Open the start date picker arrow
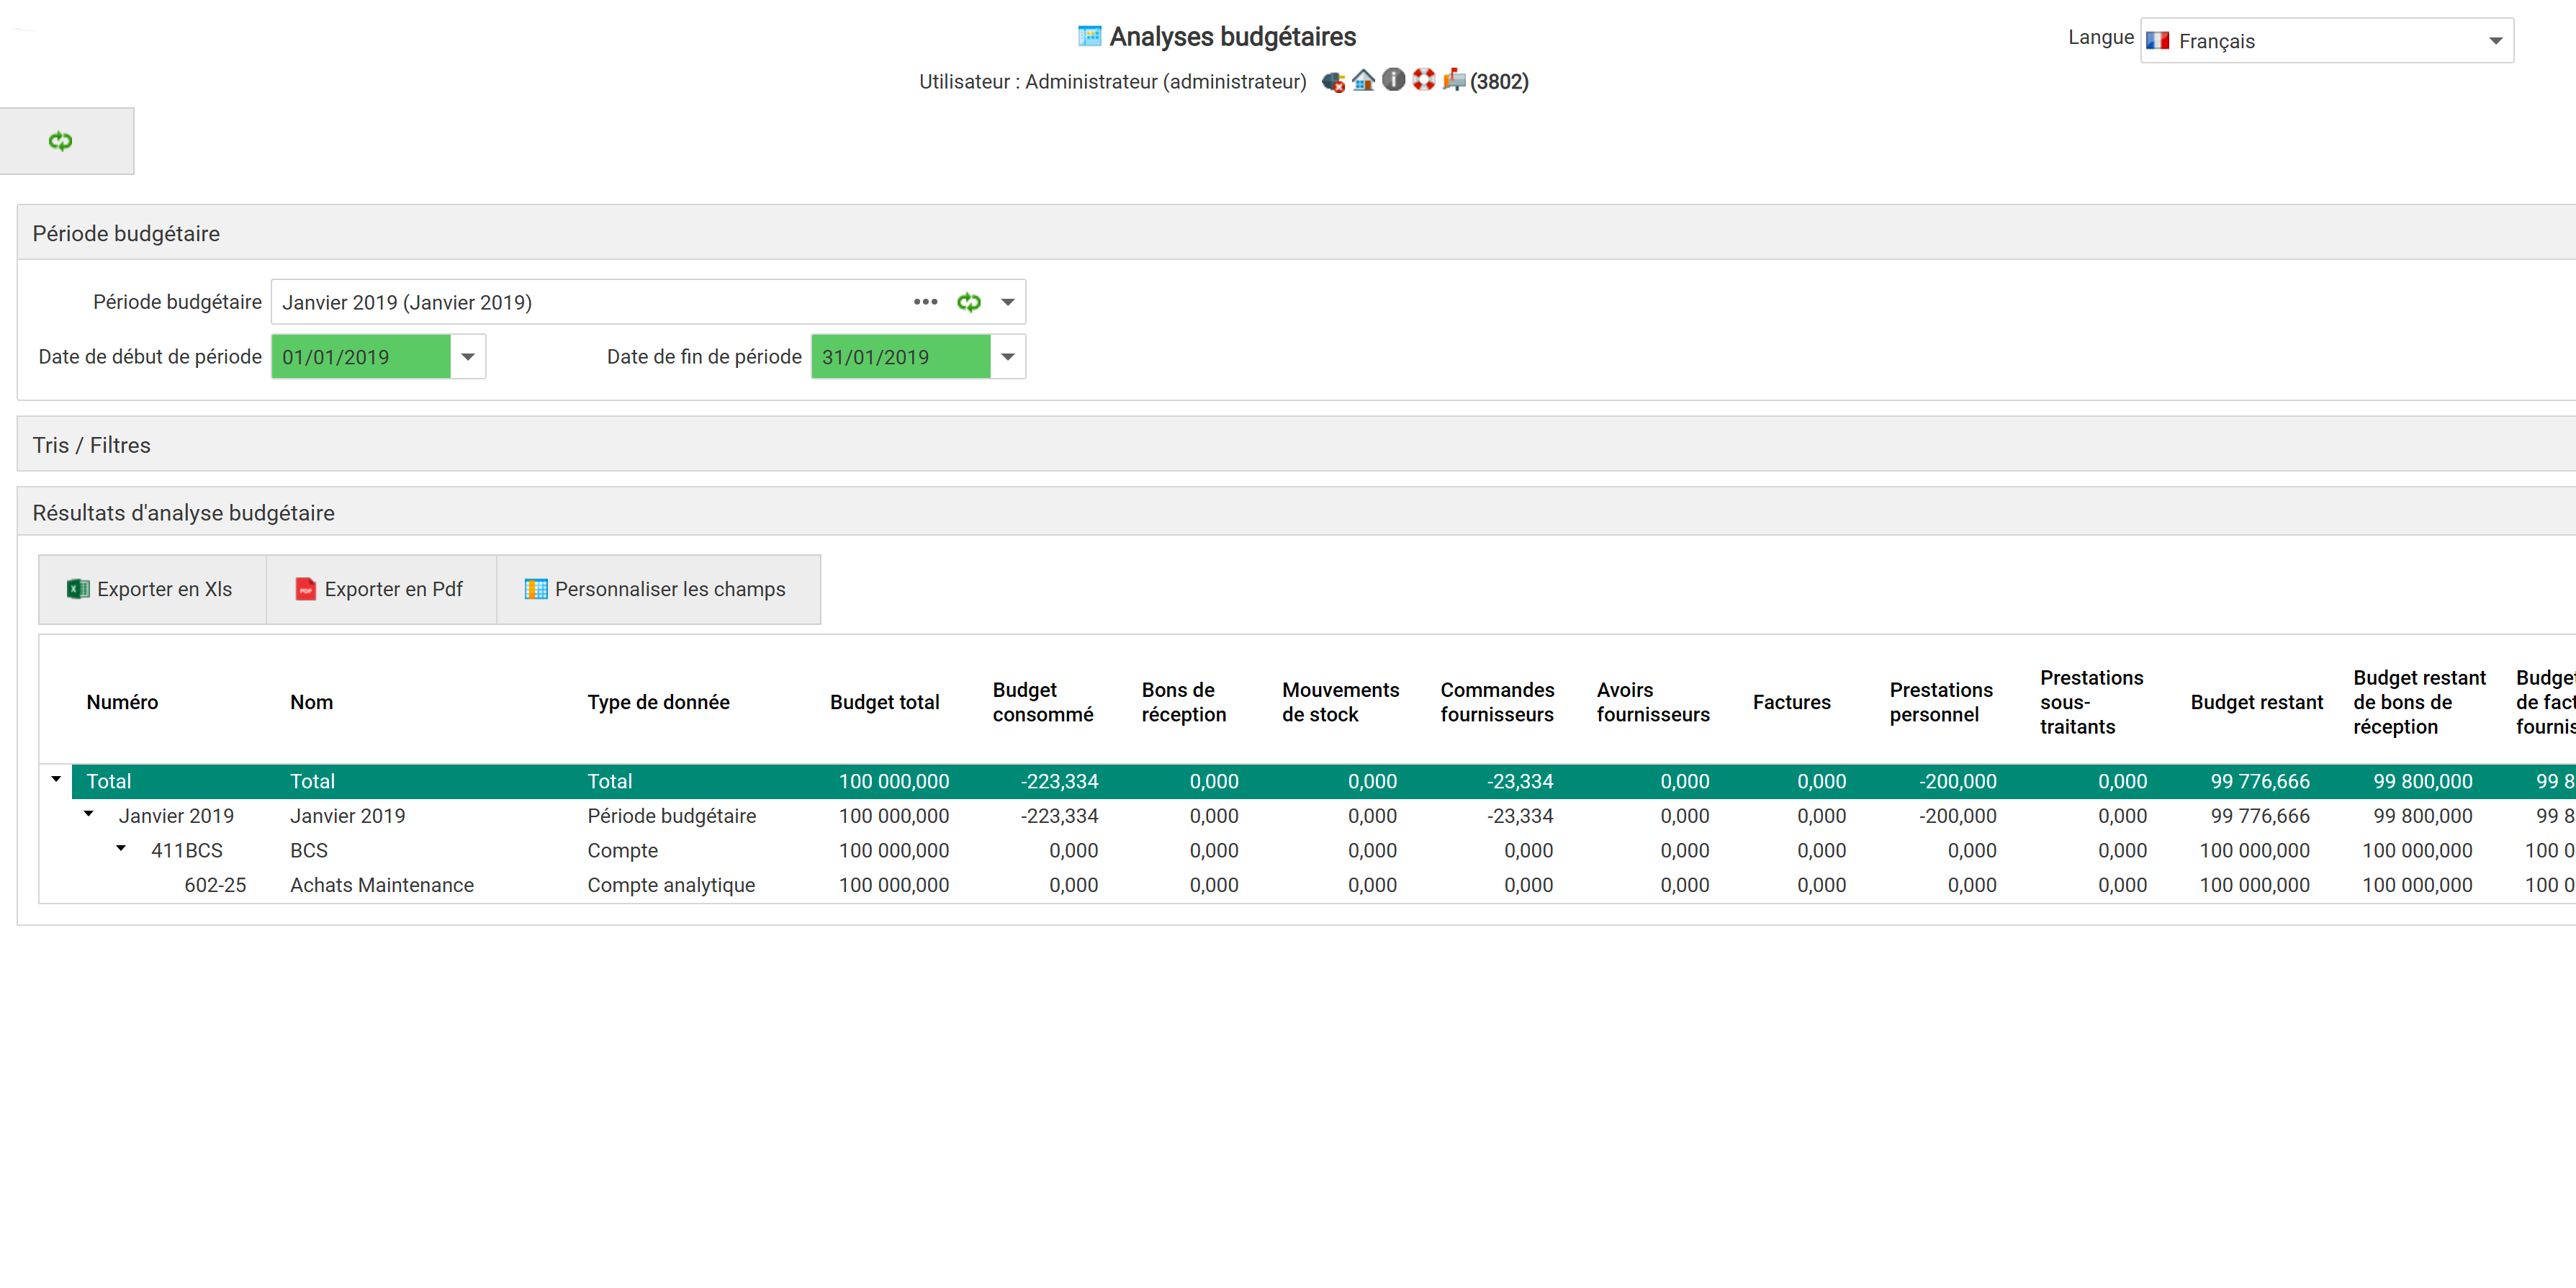 (x=468, y=357)
